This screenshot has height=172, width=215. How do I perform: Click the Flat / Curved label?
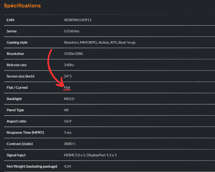point(17,88)
